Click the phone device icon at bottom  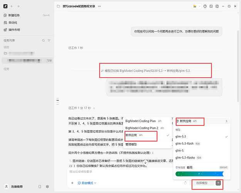40,186
